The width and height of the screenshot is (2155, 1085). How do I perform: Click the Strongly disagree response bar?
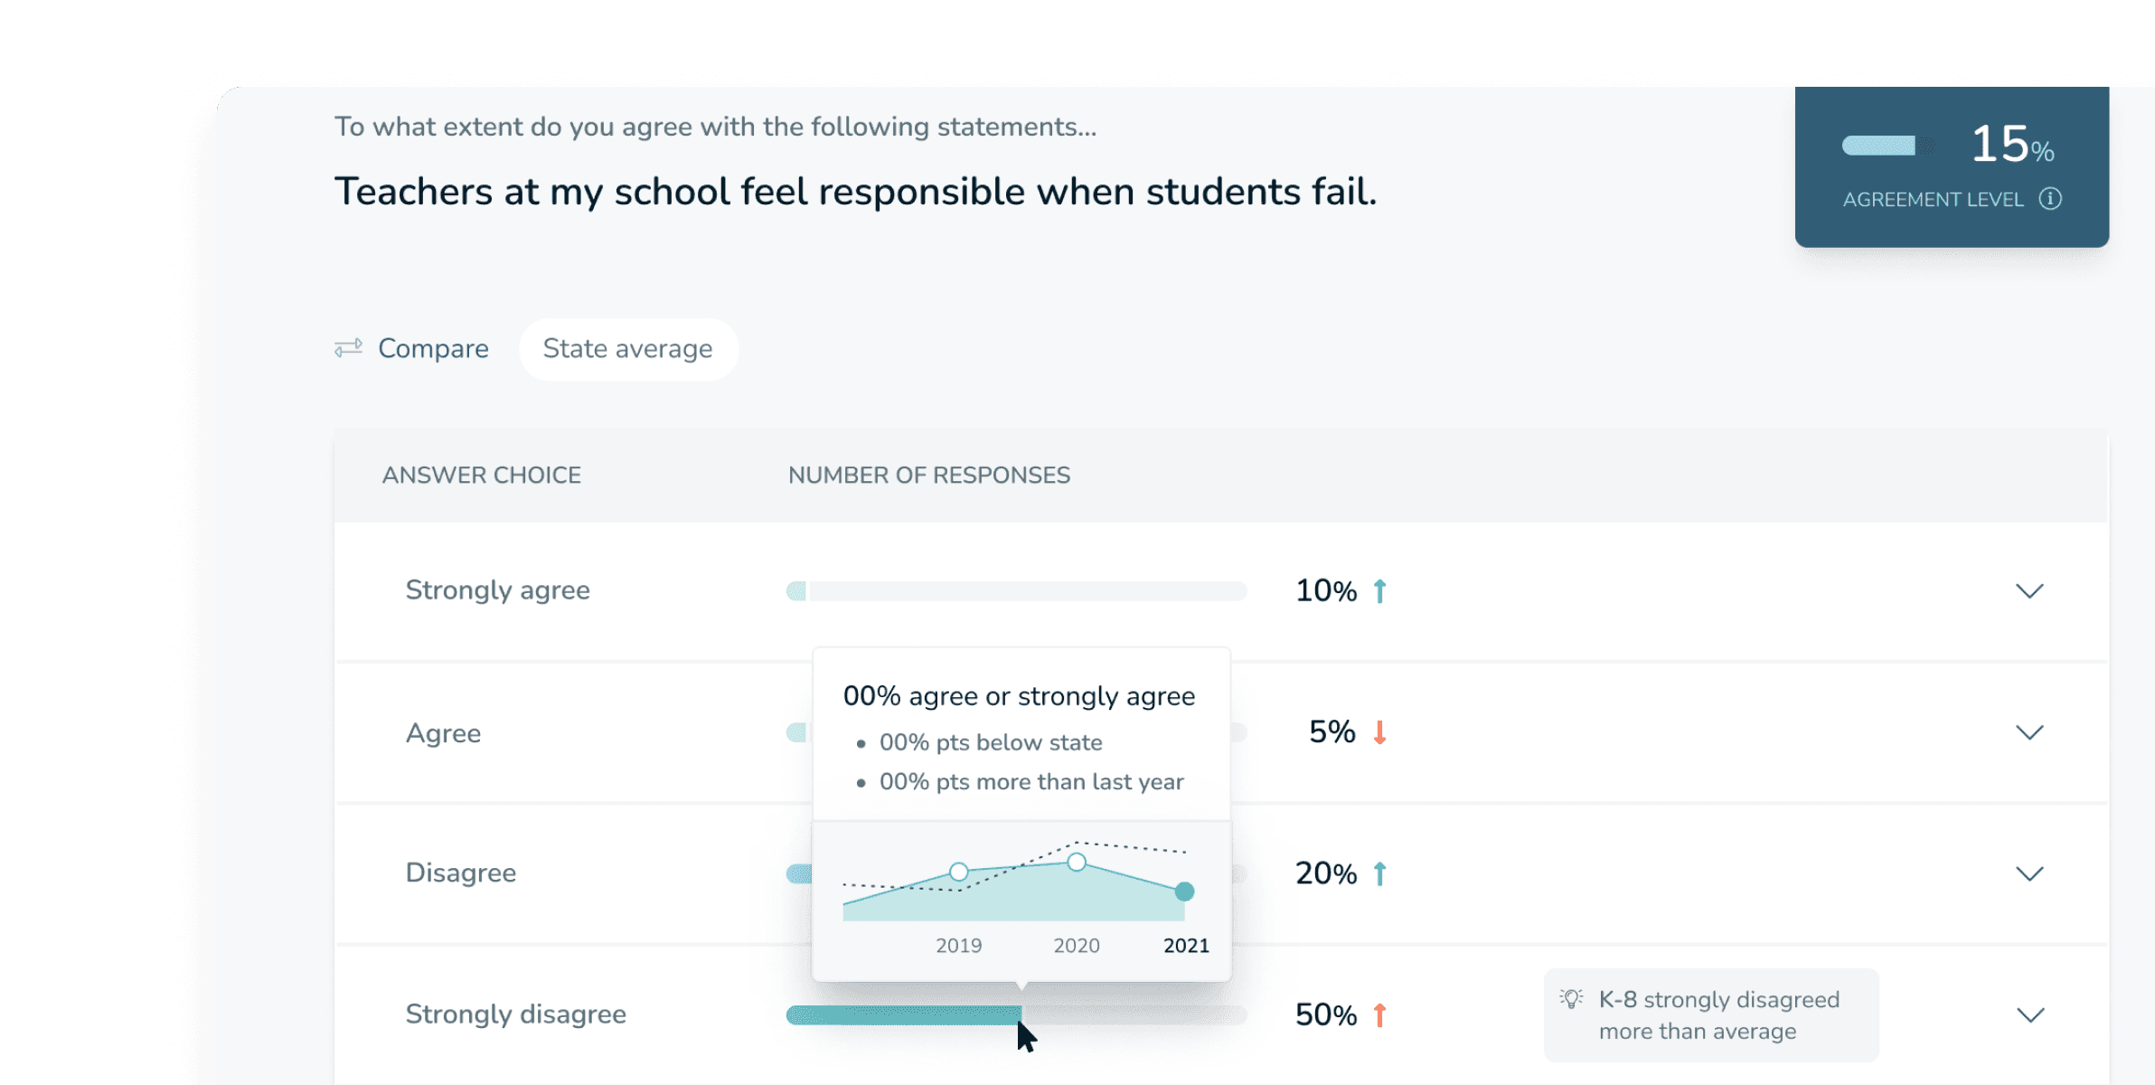[1017, 1015]
